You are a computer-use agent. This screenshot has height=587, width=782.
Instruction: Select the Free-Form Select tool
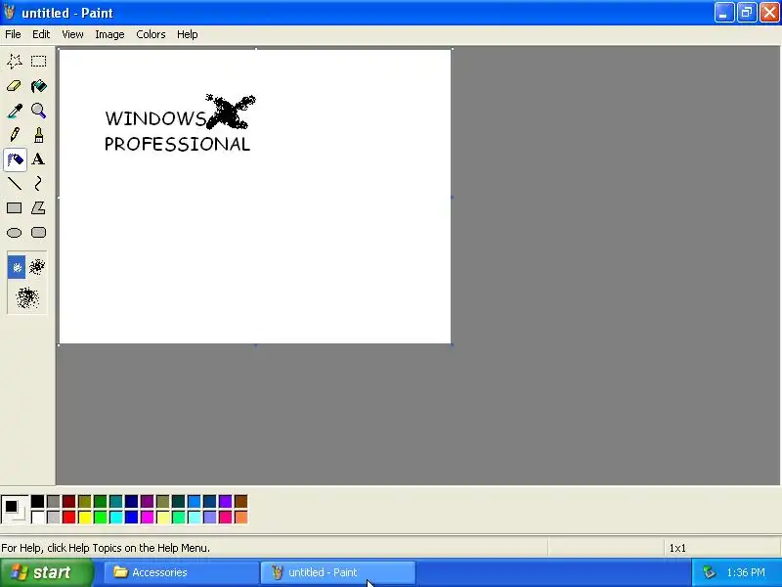coord(15,62)
